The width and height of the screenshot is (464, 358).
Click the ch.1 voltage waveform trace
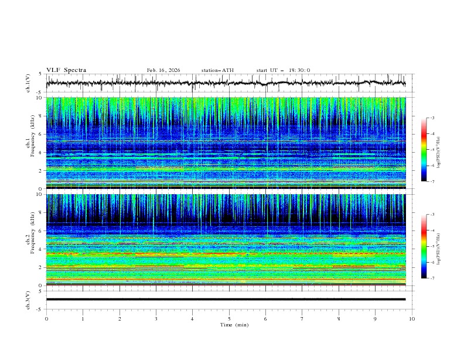pos(226,83)
